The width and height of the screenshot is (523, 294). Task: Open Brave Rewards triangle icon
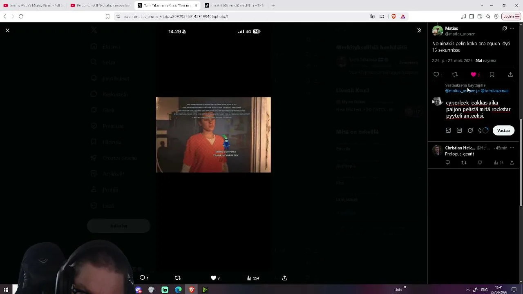403,16
